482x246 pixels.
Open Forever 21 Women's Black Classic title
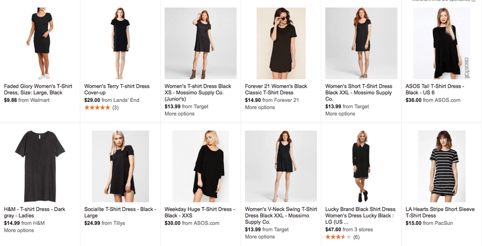tap(276, 90)
